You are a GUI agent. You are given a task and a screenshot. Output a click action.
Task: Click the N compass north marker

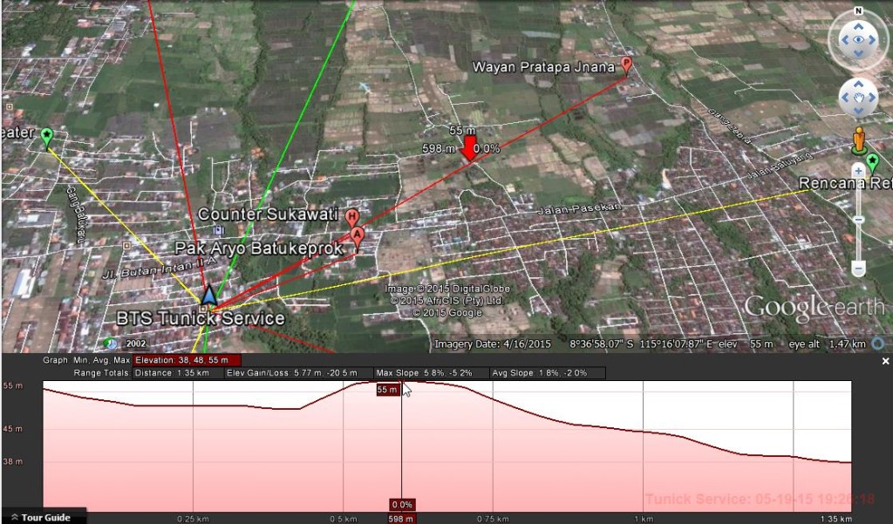click(x=858, y=10)
